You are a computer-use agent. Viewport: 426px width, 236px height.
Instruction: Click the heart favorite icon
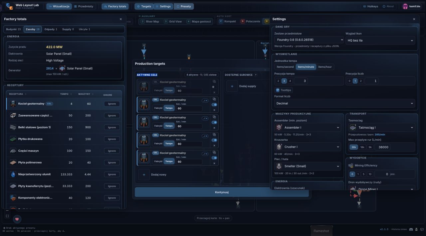(x=17, y=219)
